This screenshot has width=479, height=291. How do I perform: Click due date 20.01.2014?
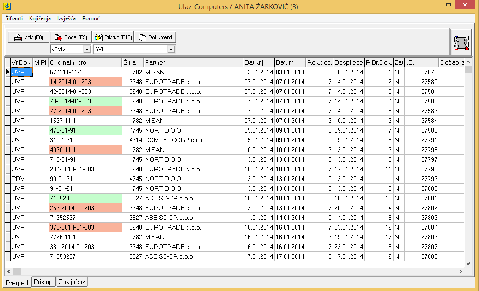click(349, 208)
